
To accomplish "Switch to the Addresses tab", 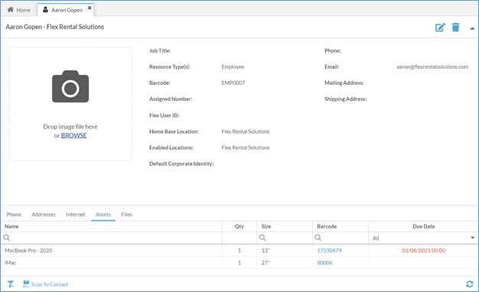I will pos(44,215).
